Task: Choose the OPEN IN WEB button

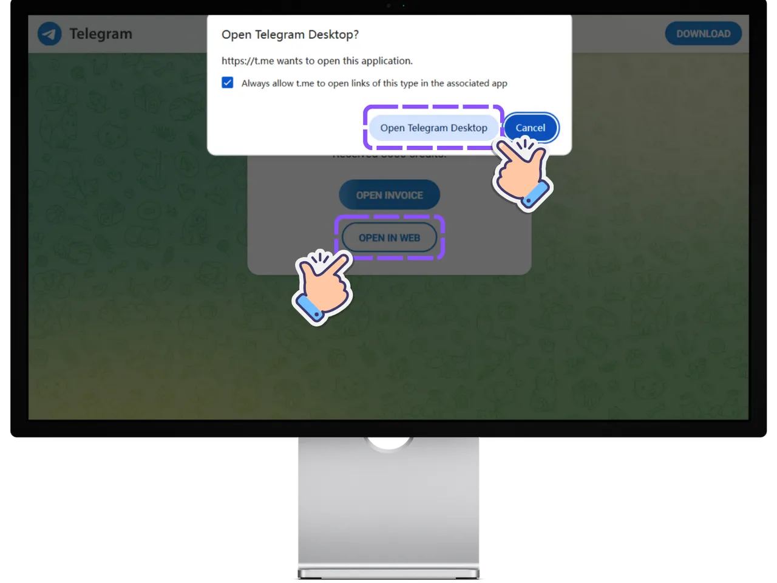Action: coord(389,237)
